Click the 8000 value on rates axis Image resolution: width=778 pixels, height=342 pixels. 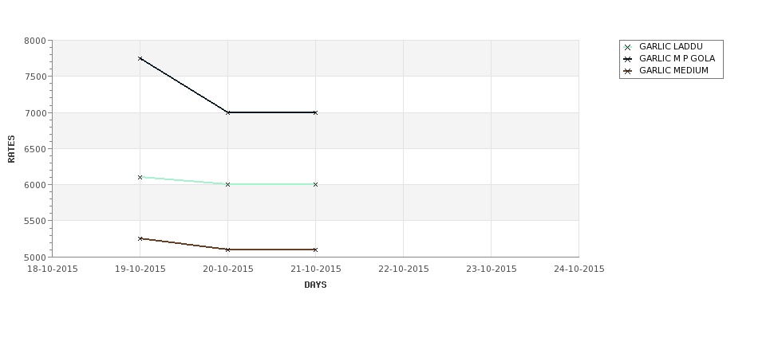tap(35, 41)
